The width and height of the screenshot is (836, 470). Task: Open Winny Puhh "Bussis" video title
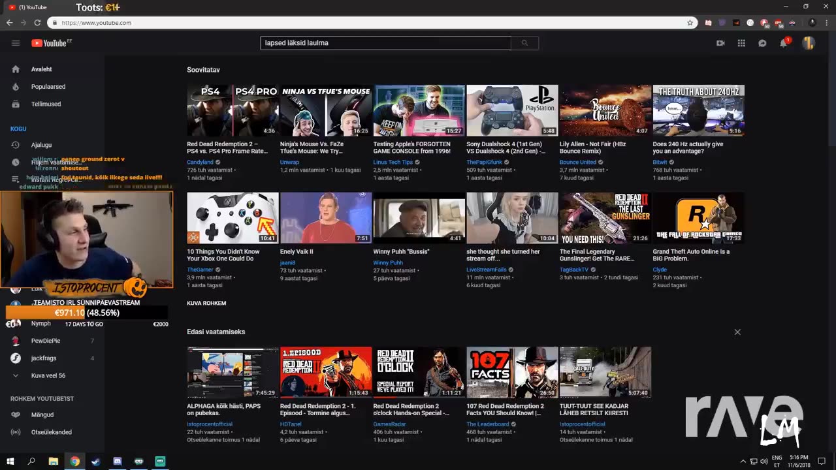(x=401, y=251)
